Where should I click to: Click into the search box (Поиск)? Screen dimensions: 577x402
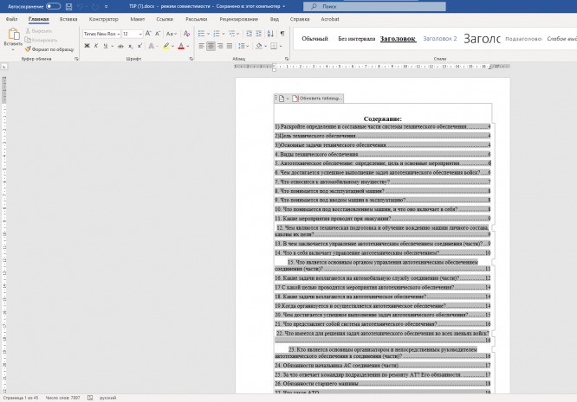374,6
